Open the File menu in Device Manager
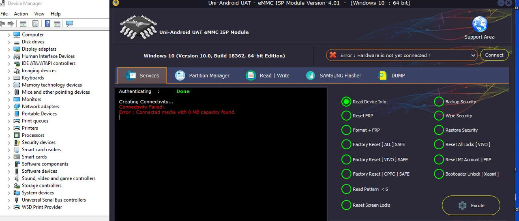 pyautogui.click(x=4, y=14)
